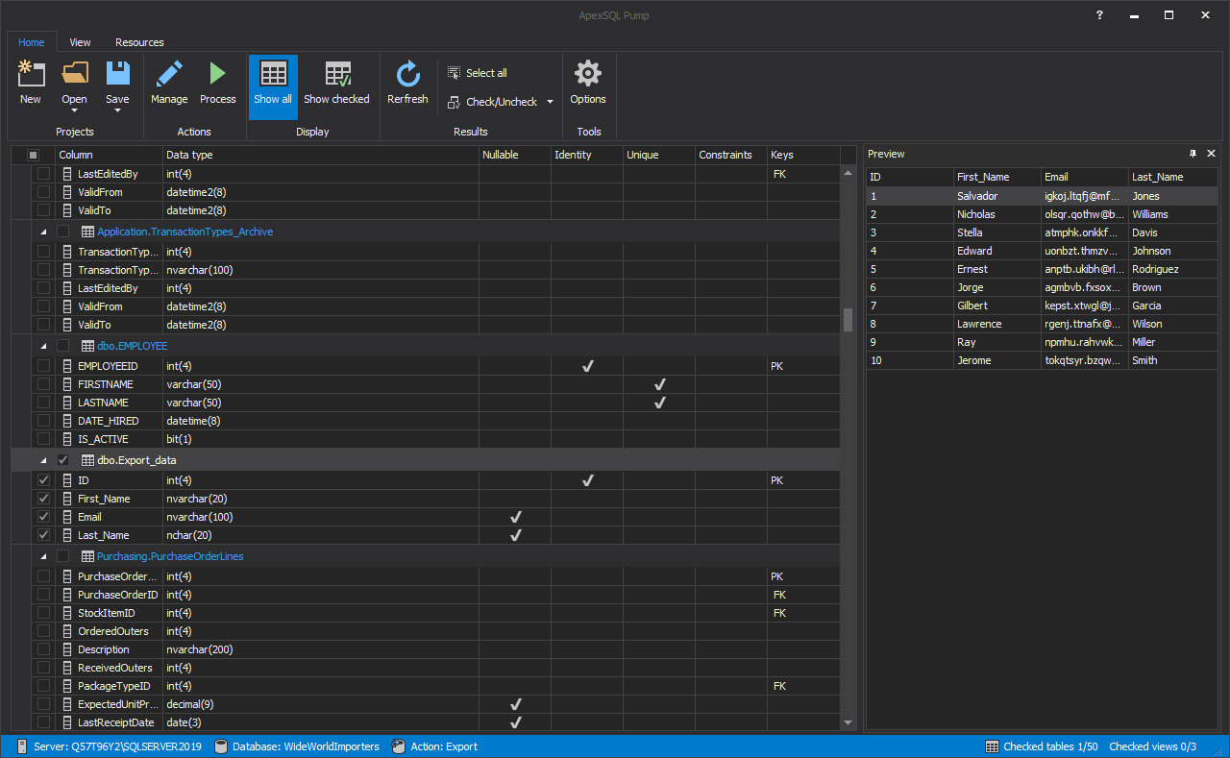Click the Refresh icon
Viewport: 1230px width, 758px height.
coord(407,74)
